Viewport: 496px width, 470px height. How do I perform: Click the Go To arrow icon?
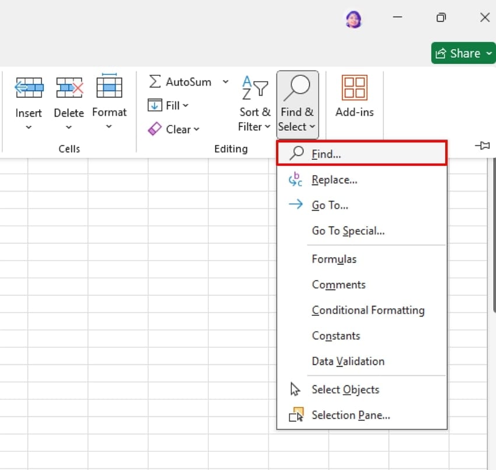(x=296, y=204)
